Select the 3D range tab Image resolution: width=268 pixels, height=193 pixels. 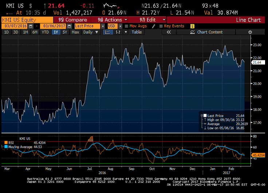[x=16, y=32]
